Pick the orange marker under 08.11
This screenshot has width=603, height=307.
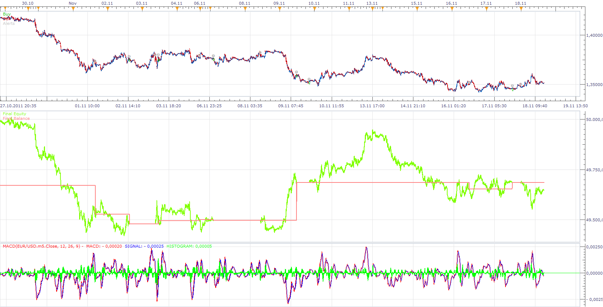tap(245, 9)
